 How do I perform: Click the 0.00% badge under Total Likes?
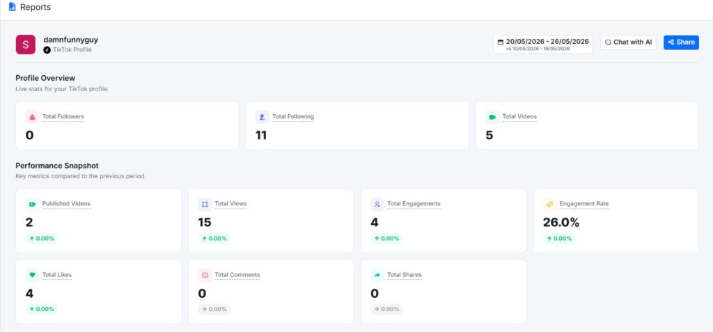tap(42, 309)
